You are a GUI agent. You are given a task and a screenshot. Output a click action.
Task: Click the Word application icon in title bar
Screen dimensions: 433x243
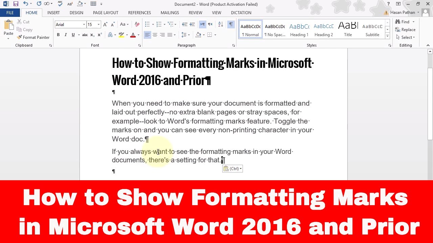6,4
